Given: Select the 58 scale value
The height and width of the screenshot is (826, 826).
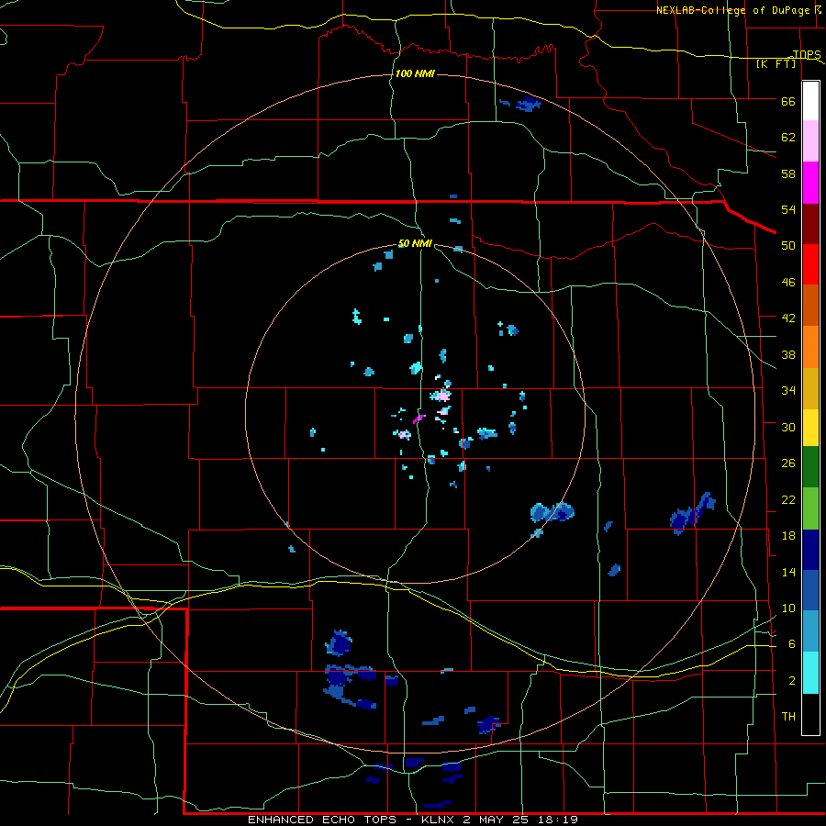Looking at the screenshot, I should pyautogui.click(x=788, y=173).
